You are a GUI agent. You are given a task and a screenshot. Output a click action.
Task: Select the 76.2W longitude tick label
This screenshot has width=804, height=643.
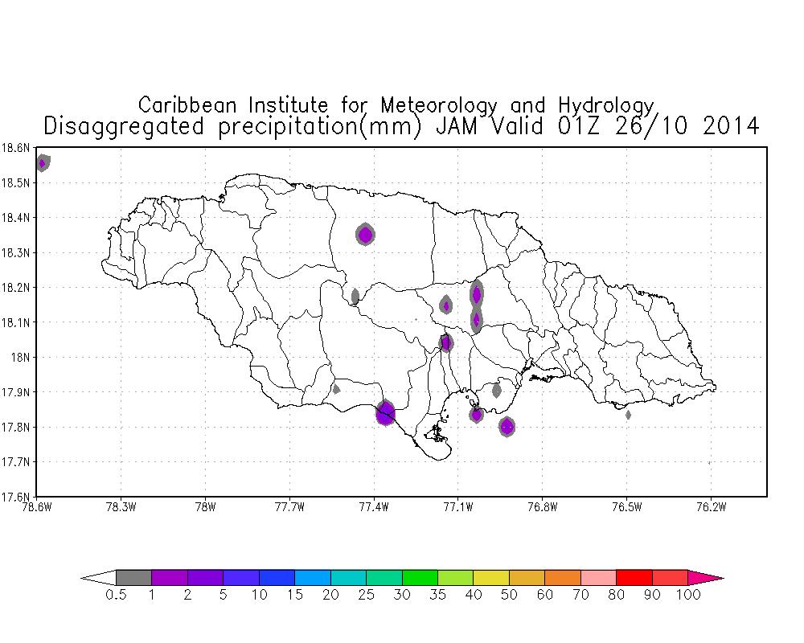tap(711, 506)
